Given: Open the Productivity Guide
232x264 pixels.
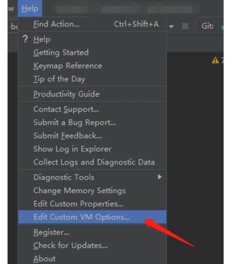Looking at the screenshot, I should pos(92,94).
